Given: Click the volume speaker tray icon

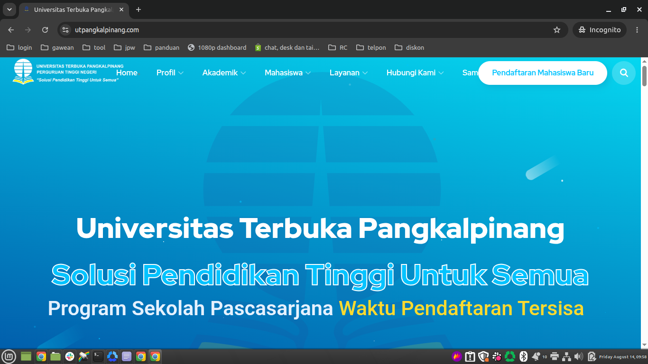Looking at the screenshot, I should 578,356.
